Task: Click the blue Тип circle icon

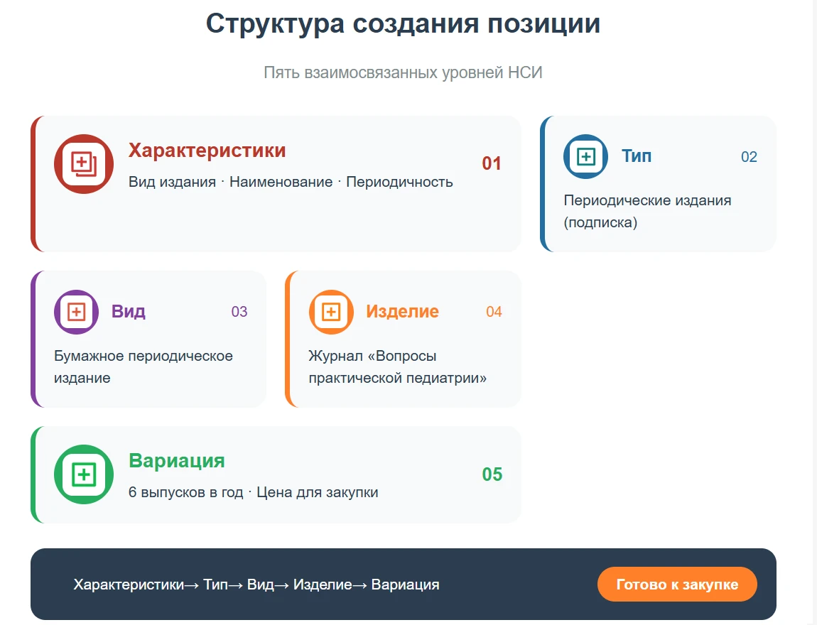Action: (x=585, y=157)
